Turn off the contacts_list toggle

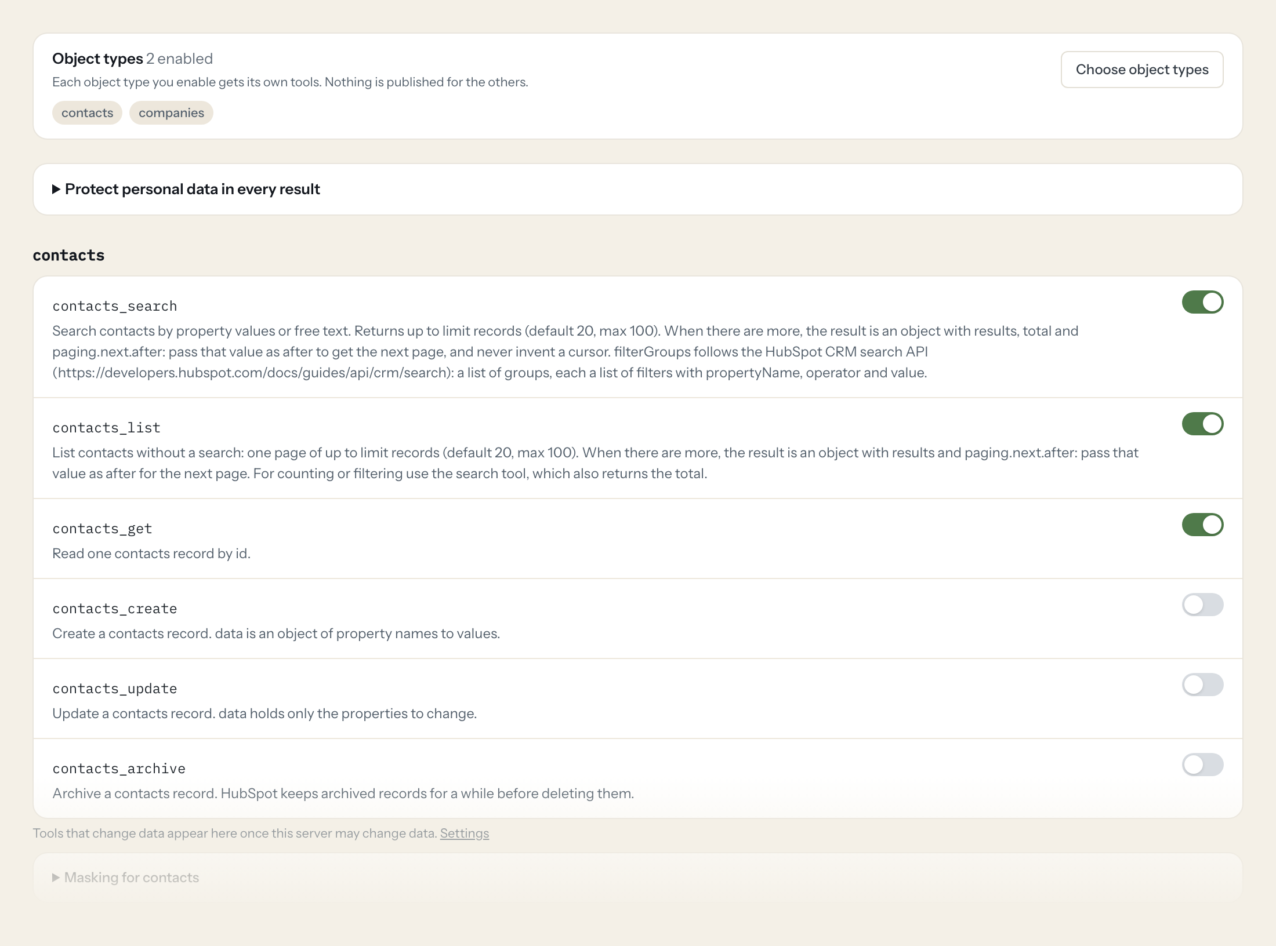coord(1202,424)
